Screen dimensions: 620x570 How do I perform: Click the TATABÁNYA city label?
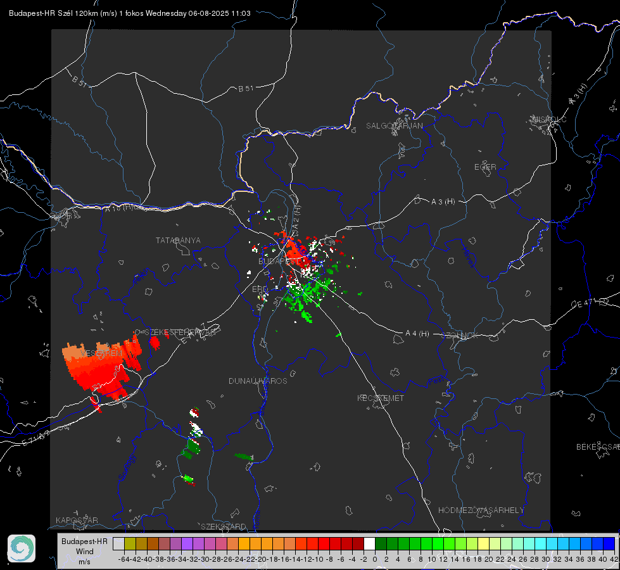pos(178,240)
